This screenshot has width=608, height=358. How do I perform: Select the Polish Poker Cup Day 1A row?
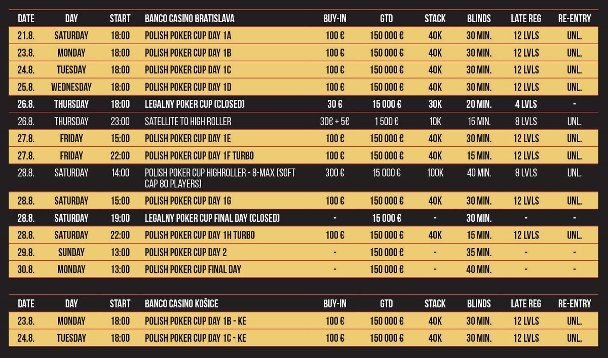[304, 36]
